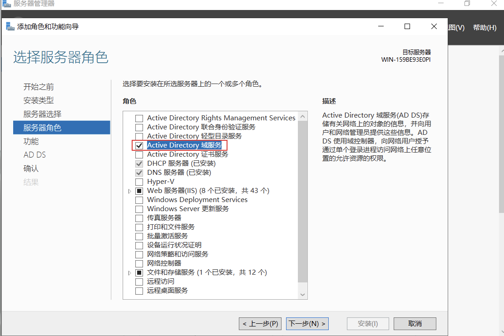Click 上一步(P) button

click(x=260, y=324)
